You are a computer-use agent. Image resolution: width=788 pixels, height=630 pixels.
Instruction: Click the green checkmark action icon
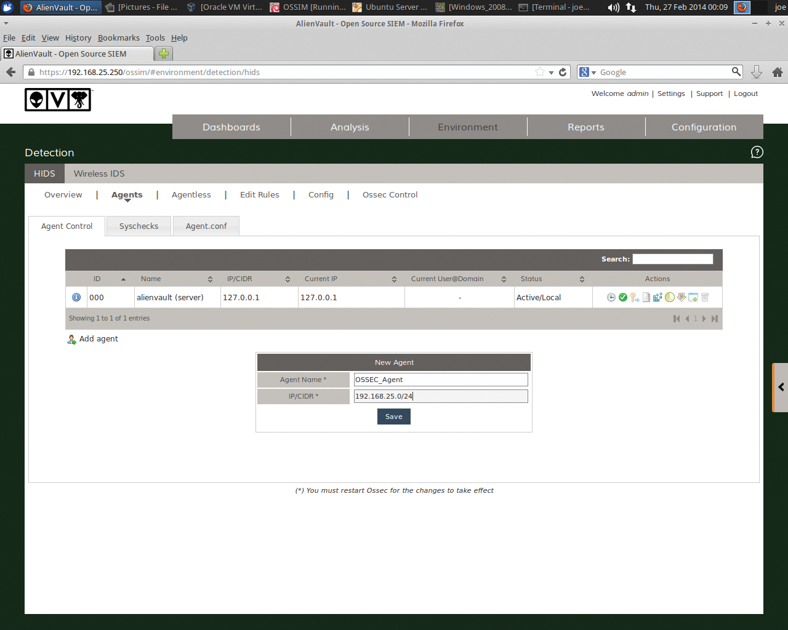[x=623, y=297]
